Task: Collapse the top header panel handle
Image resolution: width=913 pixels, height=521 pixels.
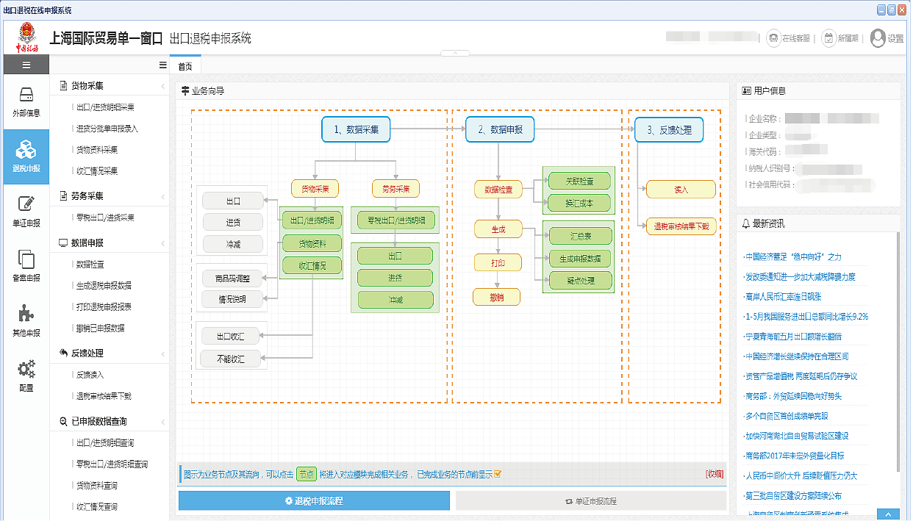Action: click(455, 53)
